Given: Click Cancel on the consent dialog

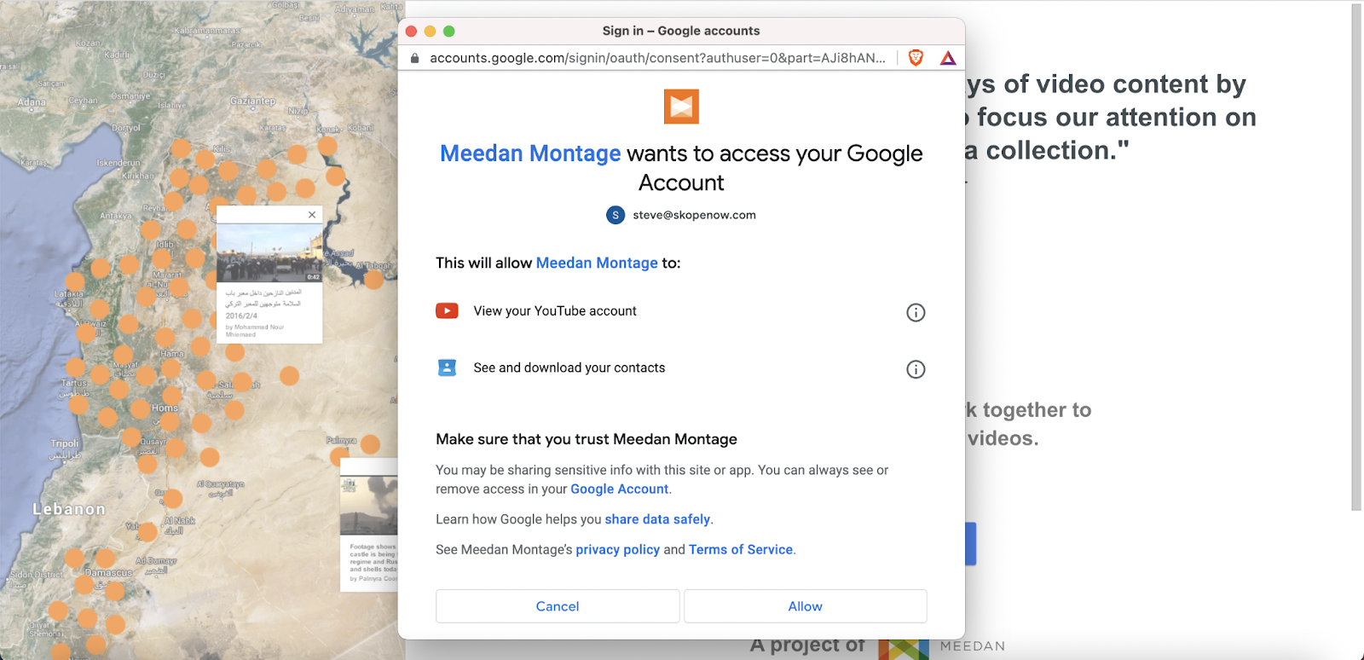Looking at the screenshot, I should click(558, 606).
